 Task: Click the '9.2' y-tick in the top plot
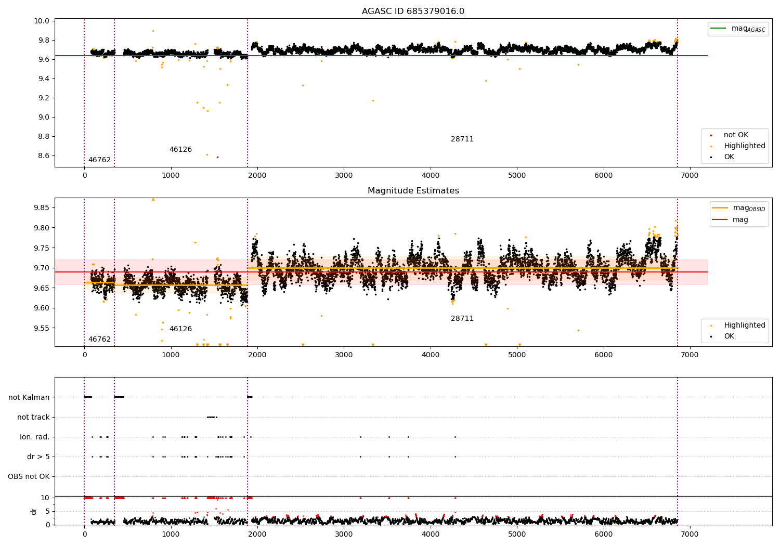click(x=44, y=98)
